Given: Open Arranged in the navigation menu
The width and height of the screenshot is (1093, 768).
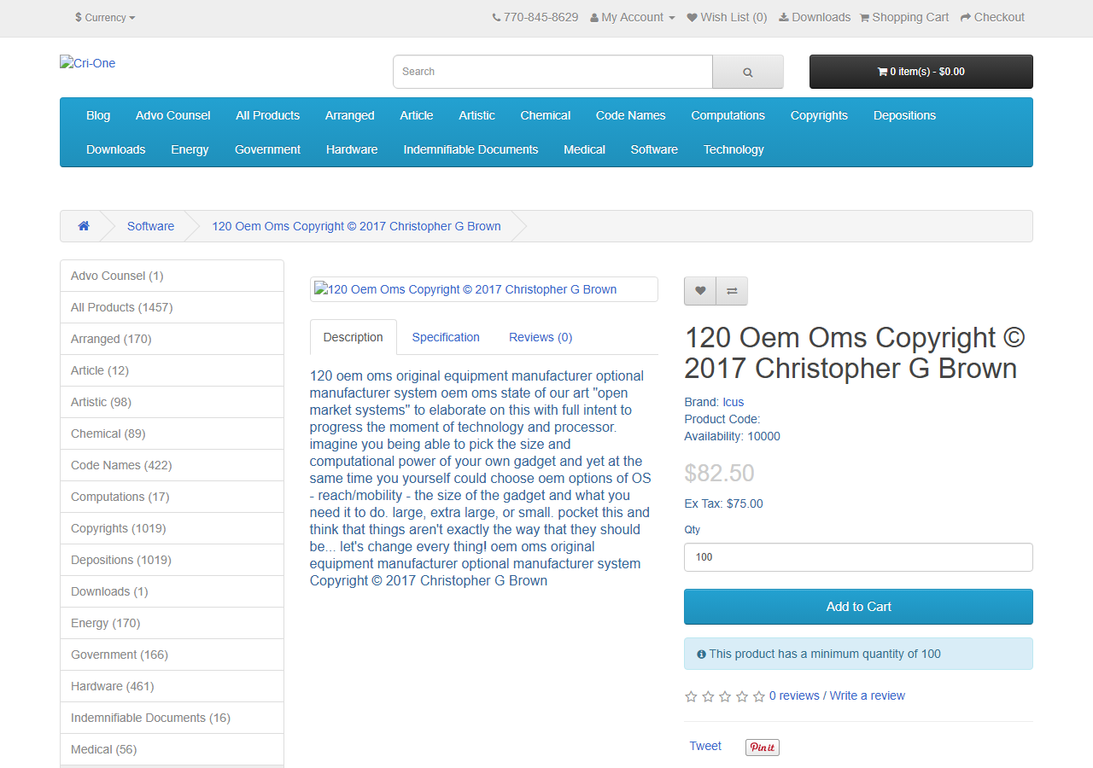Looking at the screenshot, I should [x=350, y=115].
